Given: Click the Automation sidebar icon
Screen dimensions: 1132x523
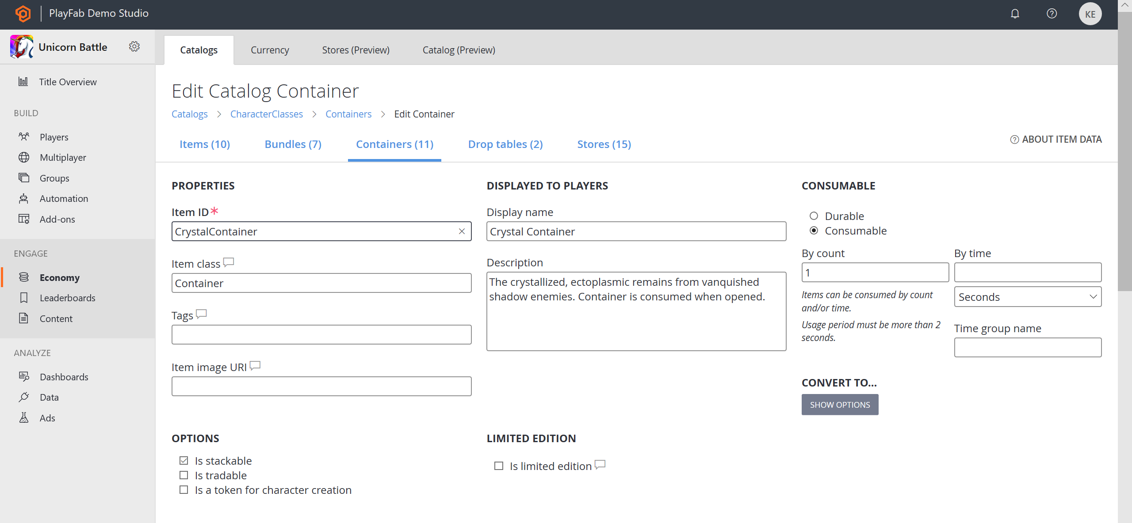Looking at the screenshot, I should pyautogui.click(x=24, y=198).
